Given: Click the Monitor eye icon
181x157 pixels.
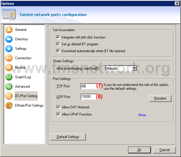Looking at the screenshot, I should pos(9,68).
